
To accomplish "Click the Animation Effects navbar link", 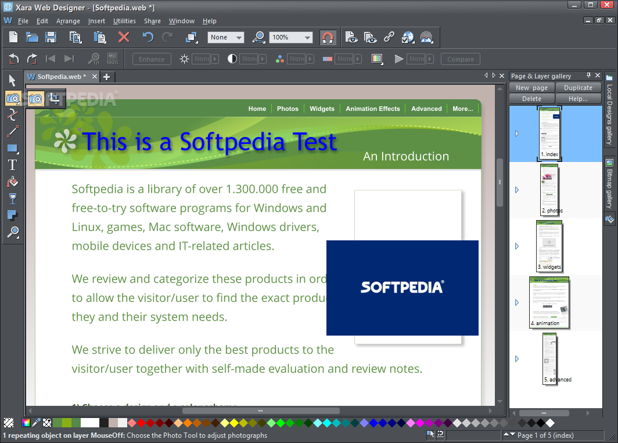I will pyautogui.click(x=372, y=109).
